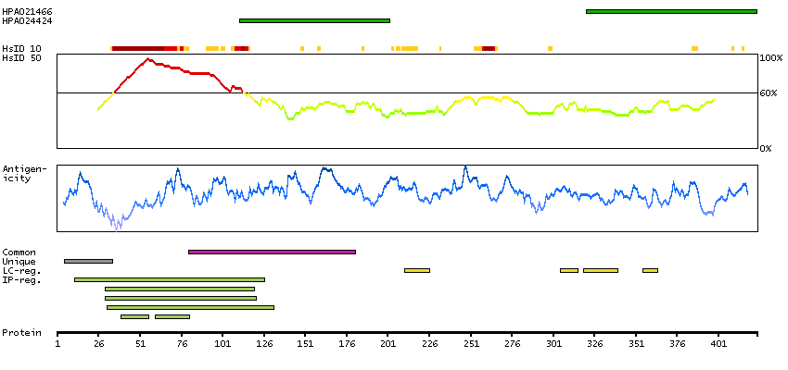
Task: Click the HPA024424 green antigen bar
Action: [314, 20]
